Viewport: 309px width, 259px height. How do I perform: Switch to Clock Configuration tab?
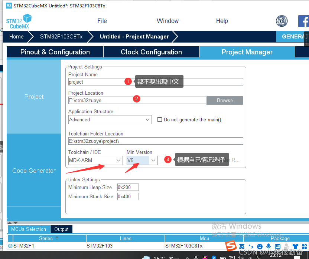point(151,52)
